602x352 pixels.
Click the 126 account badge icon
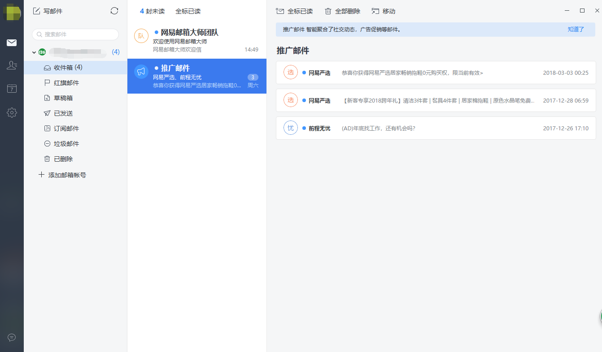(x=42, y=52)
